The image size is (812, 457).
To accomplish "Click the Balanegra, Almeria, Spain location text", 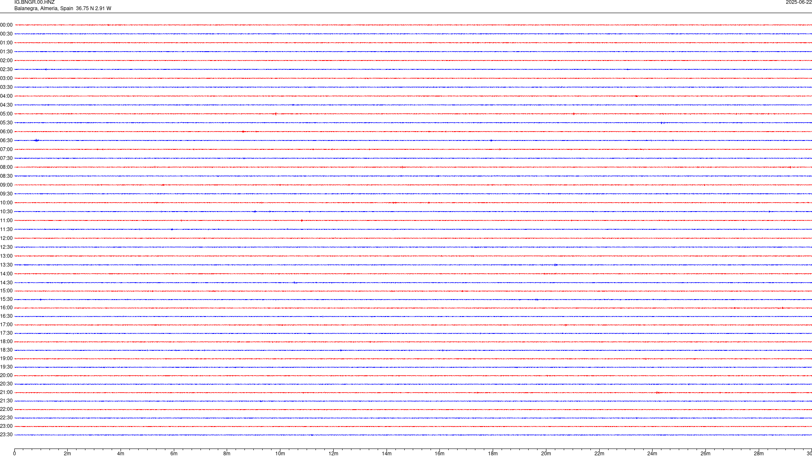I will 44,8.
